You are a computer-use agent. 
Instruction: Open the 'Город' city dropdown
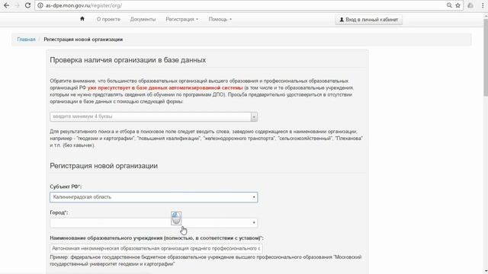pos(154,223)
